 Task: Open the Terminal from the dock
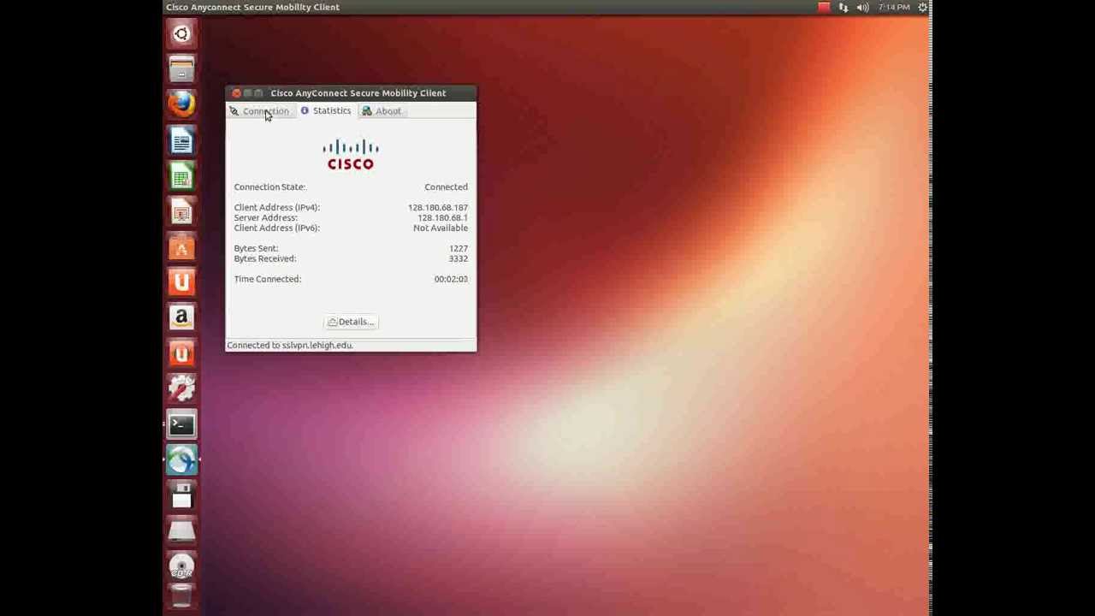coord(181,424)
